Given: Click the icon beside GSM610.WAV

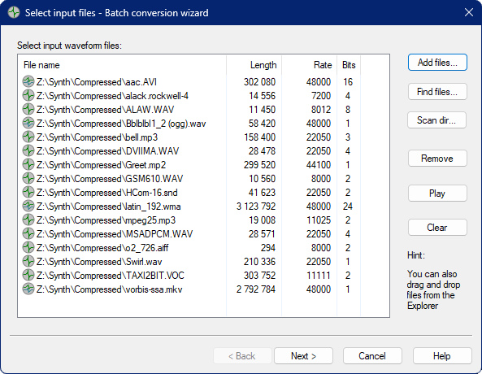Looking at the screenshot, I should pos(28,178).
